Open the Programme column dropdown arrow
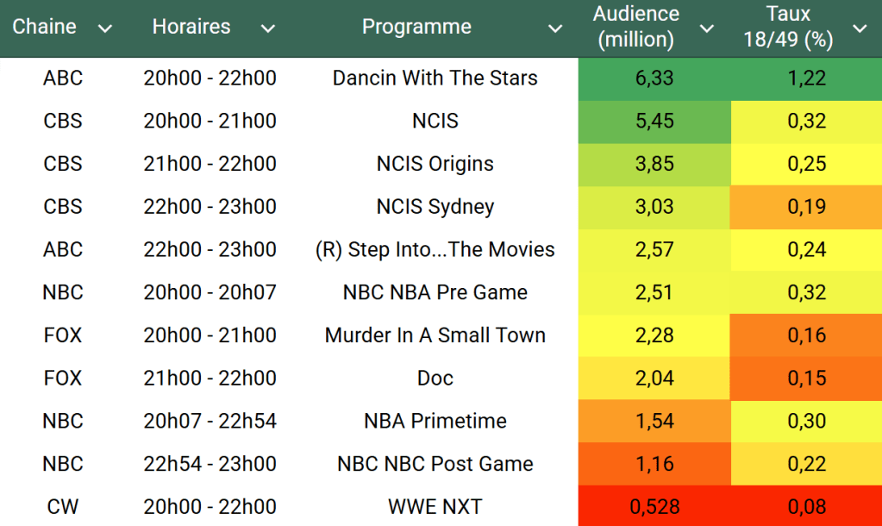This screenshot has width=882, height=526. [555, 28]
